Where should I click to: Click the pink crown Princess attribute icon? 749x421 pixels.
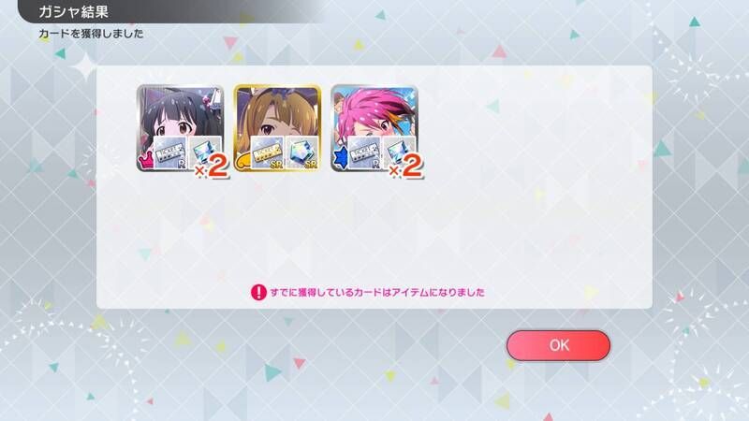pos(145,160)
